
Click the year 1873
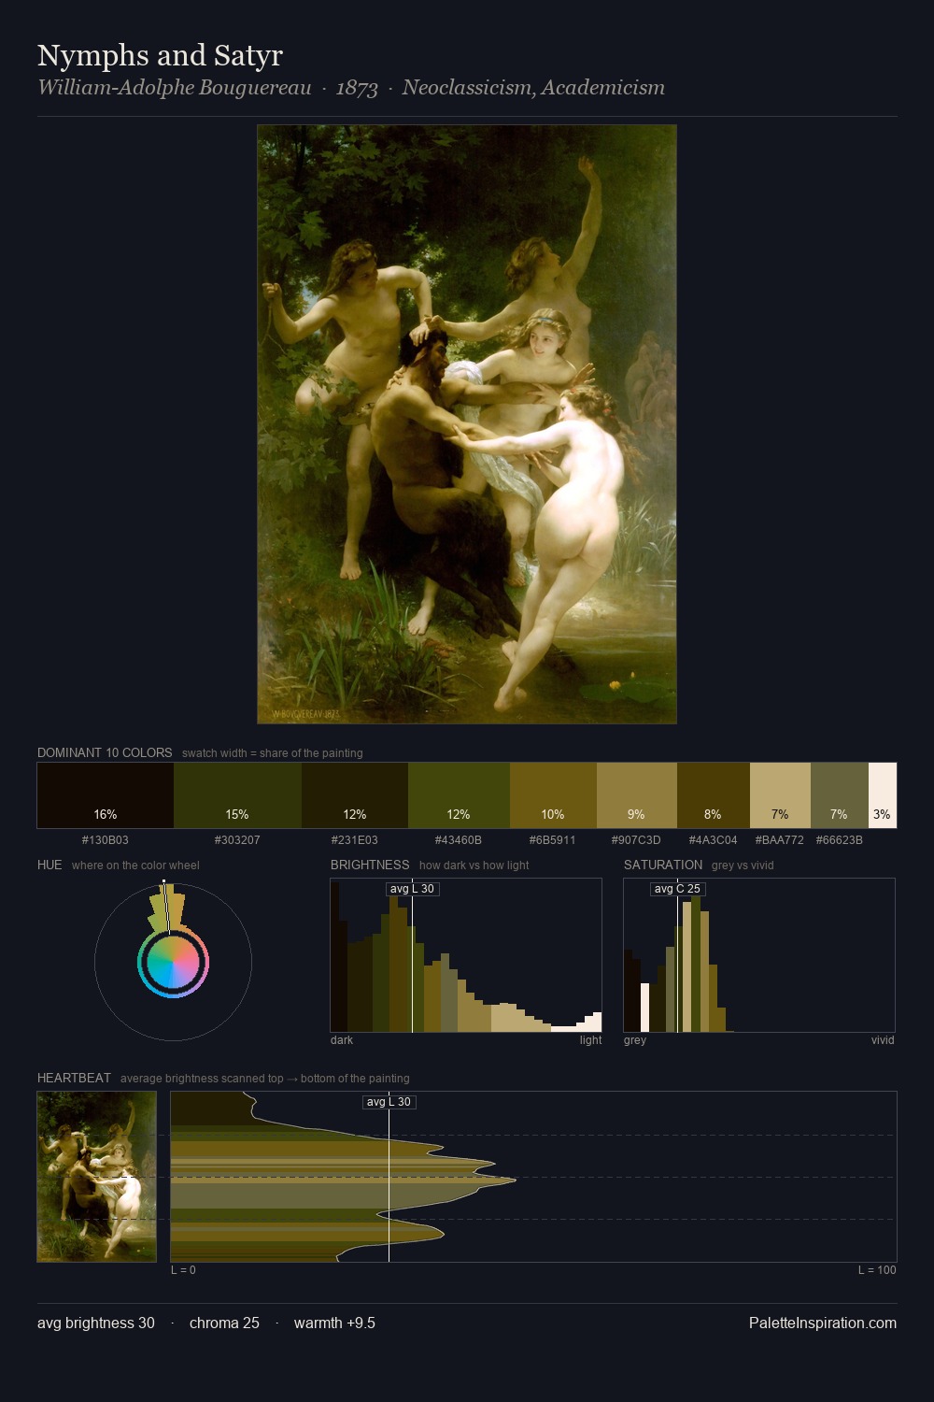357,88
